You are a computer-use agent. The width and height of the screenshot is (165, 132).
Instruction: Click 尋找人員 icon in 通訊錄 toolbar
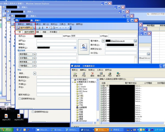point(101,75)
